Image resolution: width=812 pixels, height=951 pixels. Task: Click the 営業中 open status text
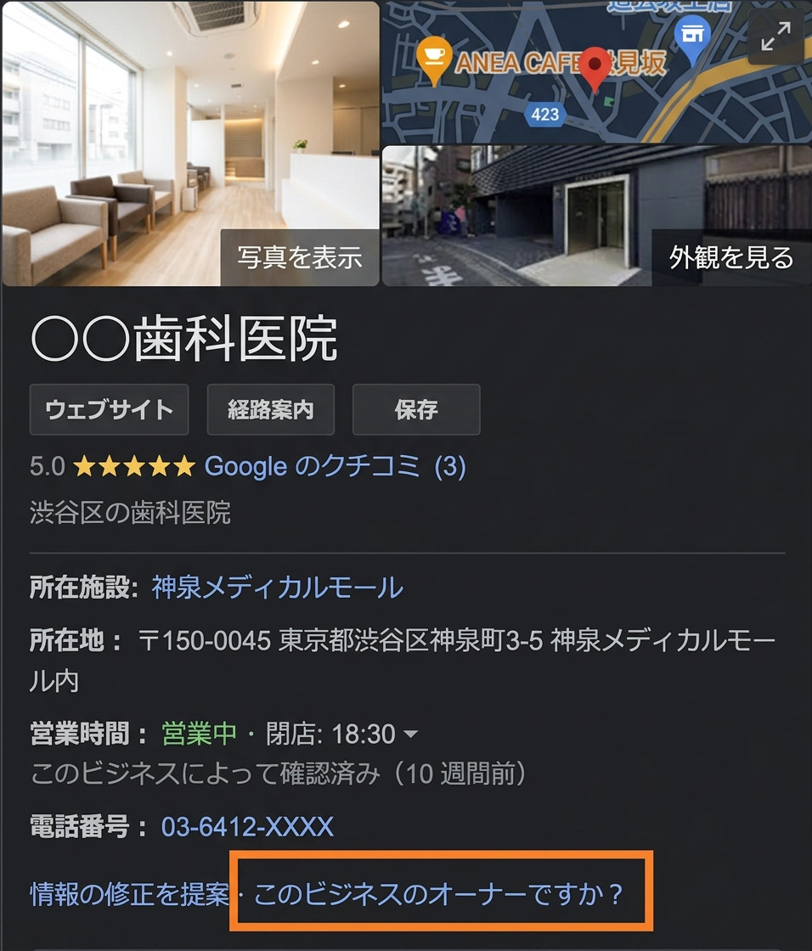click(199, 734)
